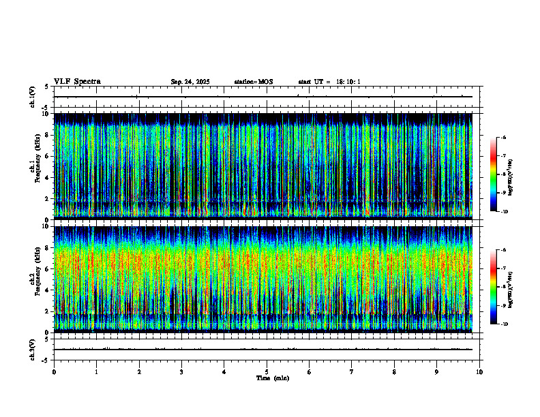The height and width of the screenshot is (417, 540).
Task: Select the date text "Sep. 24, 2025"
Action: pyautogui.click(x=190, y=82)
